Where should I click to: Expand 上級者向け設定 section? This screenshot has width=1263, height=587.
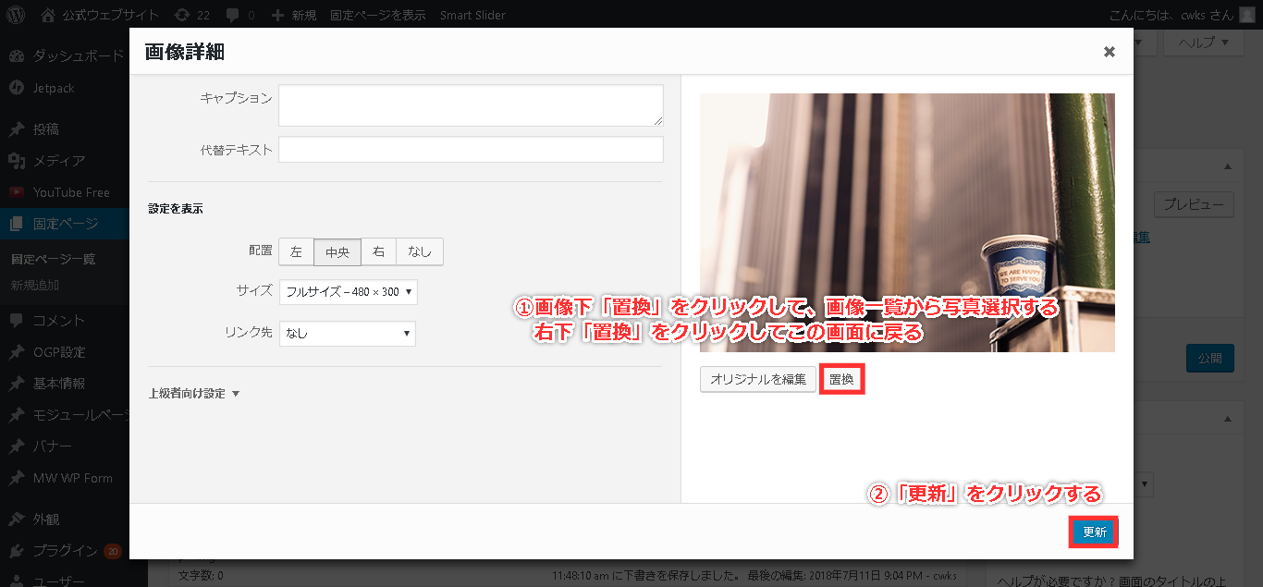194,394
